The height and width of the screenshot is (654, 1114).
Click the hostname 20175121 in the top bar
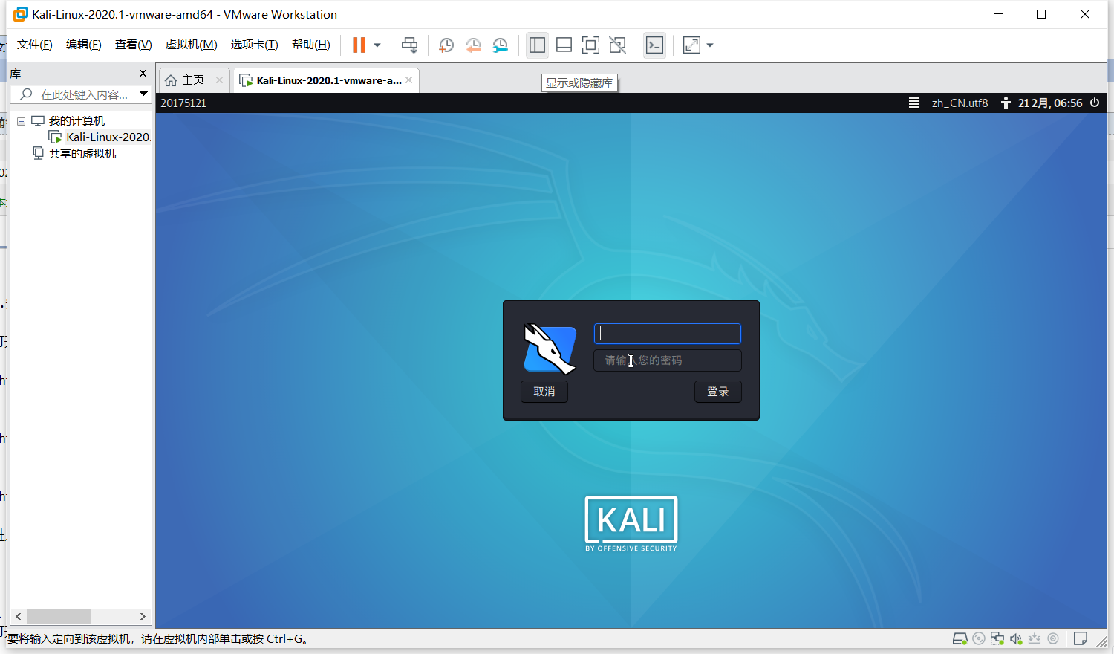pyautogui.click(x=183, y=103)
